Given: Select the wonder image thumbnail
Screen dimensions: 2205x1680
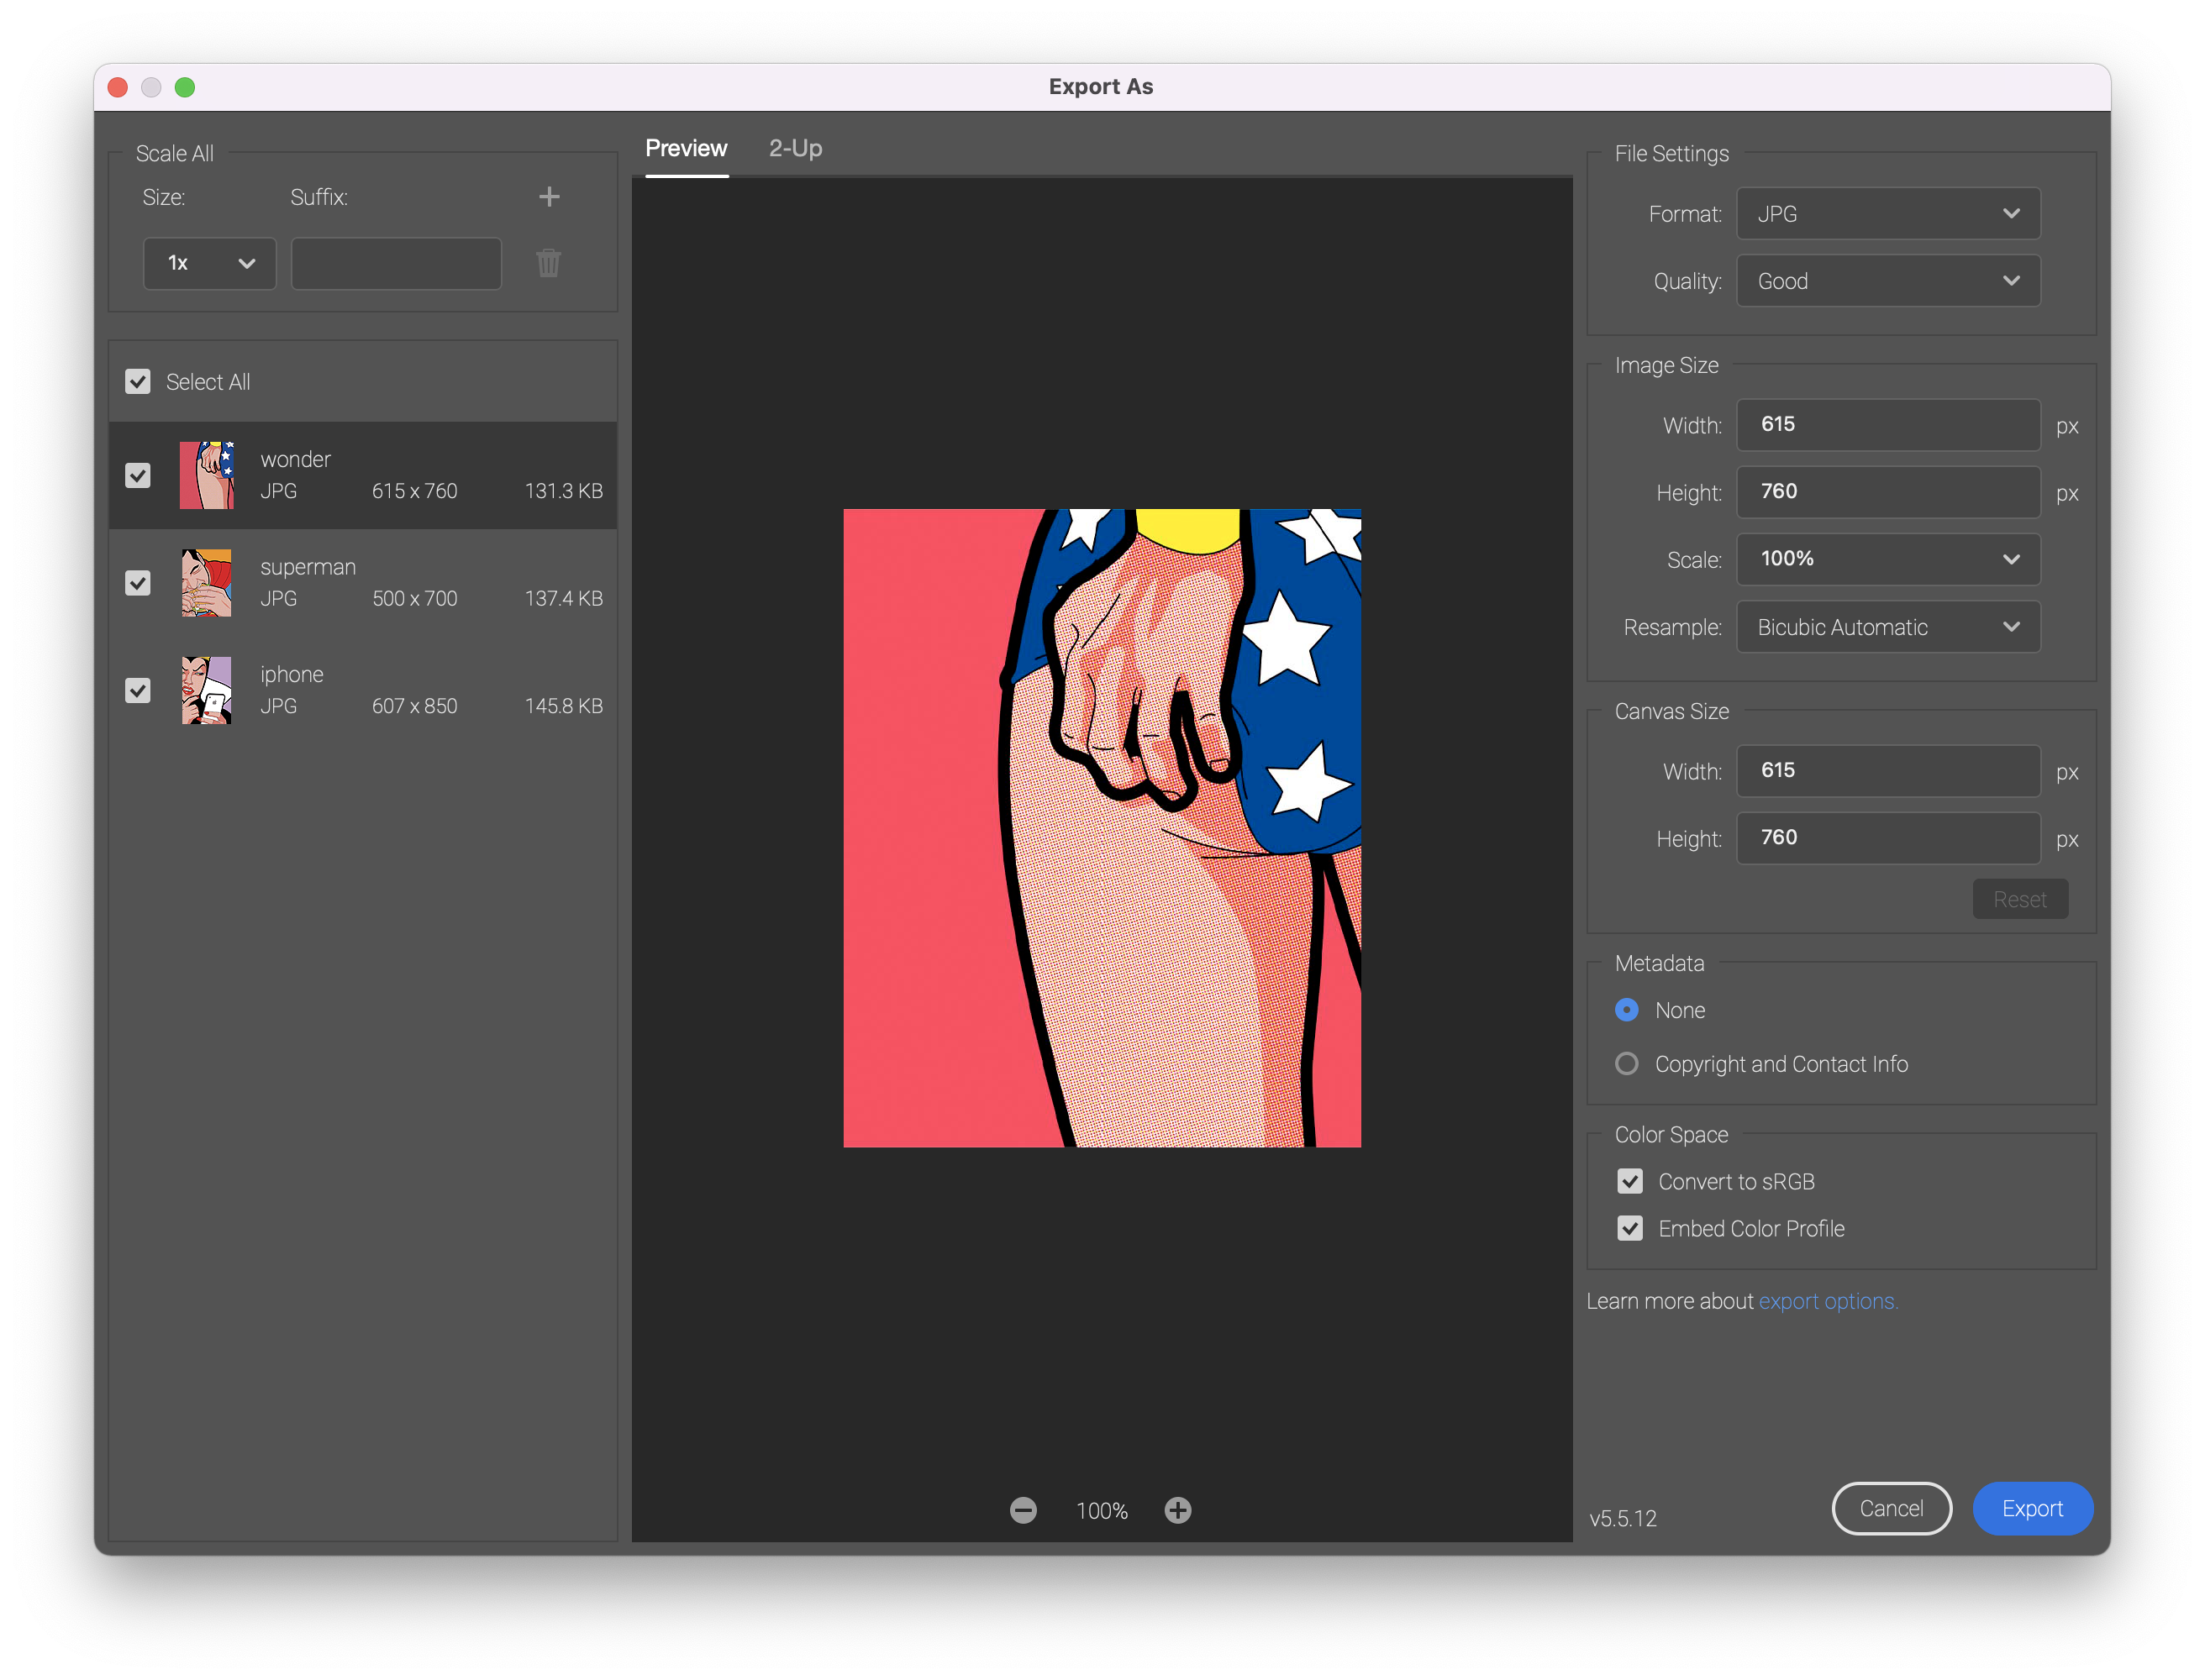Looking at the screenshot, I should coord(206,475).
